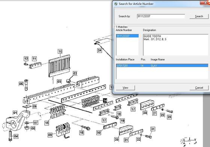
Task: Click position label 10 above the reed
Action: 60,51
